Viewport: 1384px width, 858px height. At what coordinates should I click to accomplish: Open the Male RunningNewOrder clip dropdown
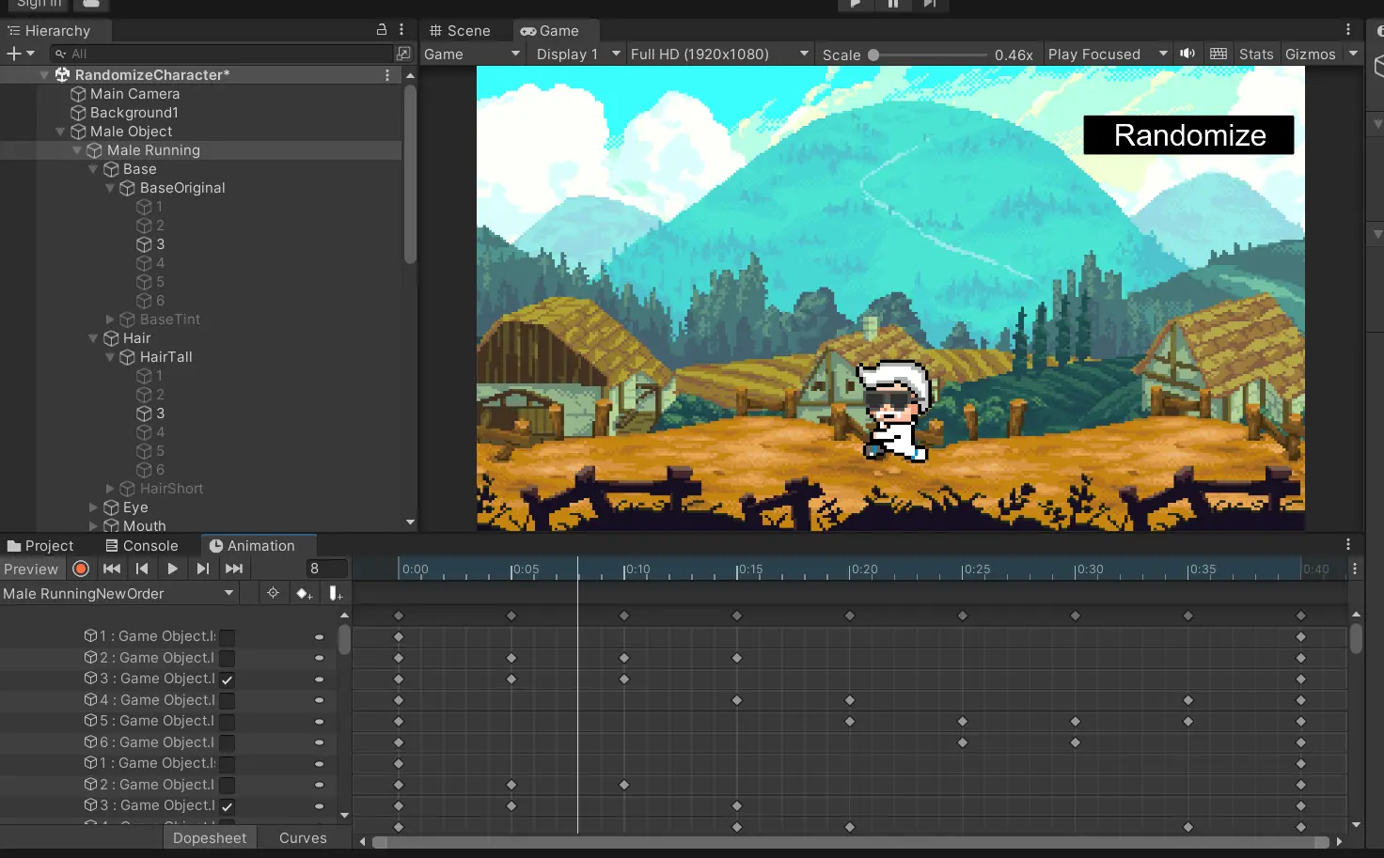pyautogui.click(x=118, y=594)
